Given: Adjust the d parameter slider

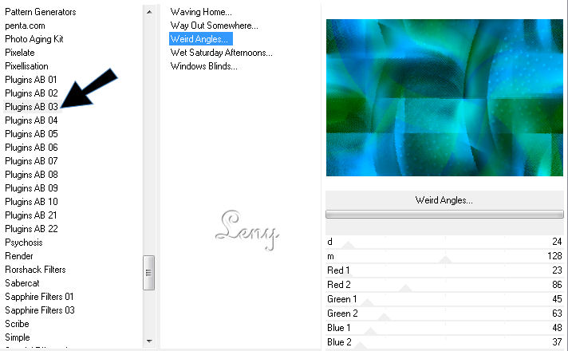Looking at the screenshot, I should (348, 243).
